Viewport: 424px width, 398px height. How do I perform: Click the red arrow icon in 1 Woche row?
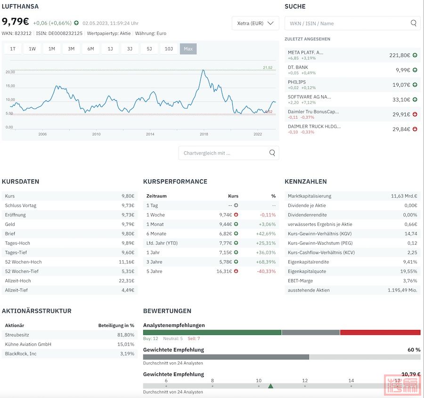coord(236,215)
